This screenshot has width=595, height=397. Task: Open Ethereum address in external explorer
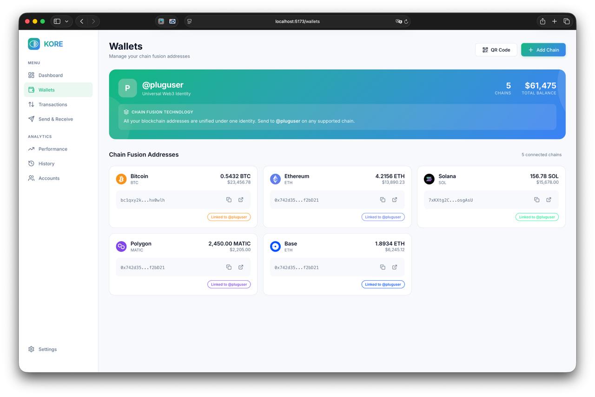click(395, 200)
